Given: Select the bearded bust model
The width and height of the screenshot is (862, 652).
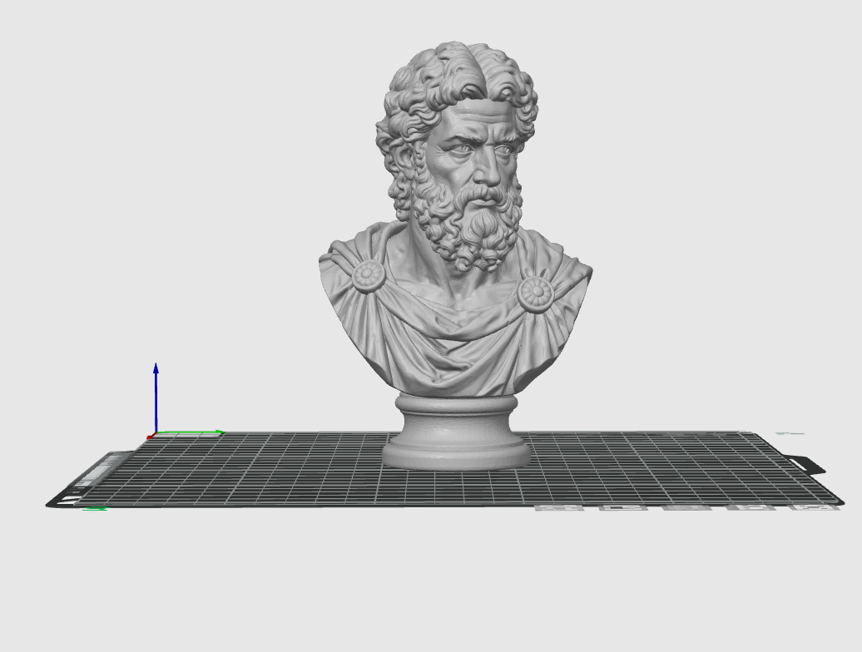Looking at the screenshot, I should [x=455, y=255].
